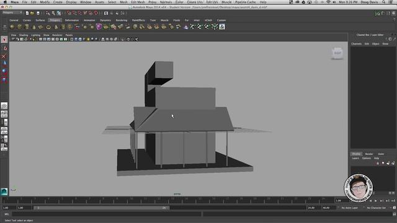Create a polygon plane from the shelf
This screenshot has width=397, height=223.
click(41, 27)
